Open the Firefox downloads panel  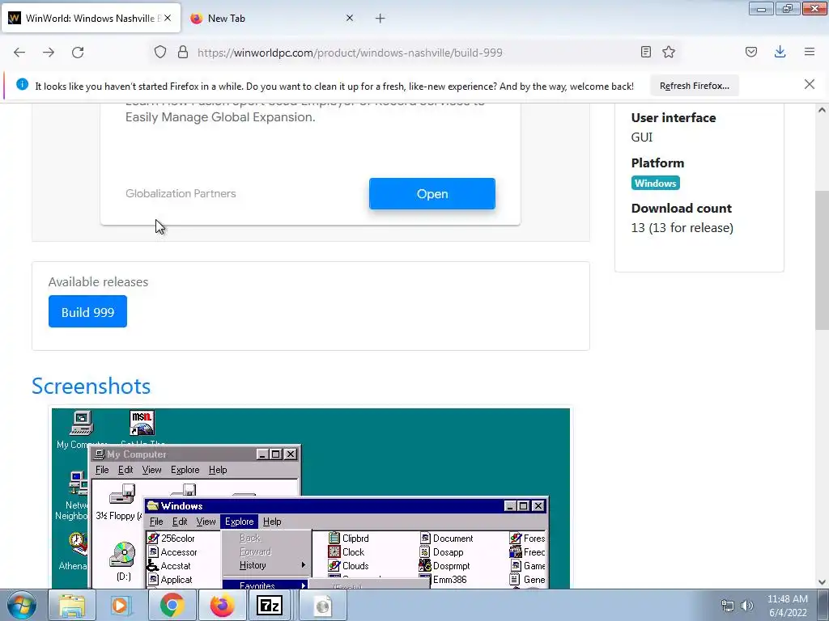coord(780,52)
